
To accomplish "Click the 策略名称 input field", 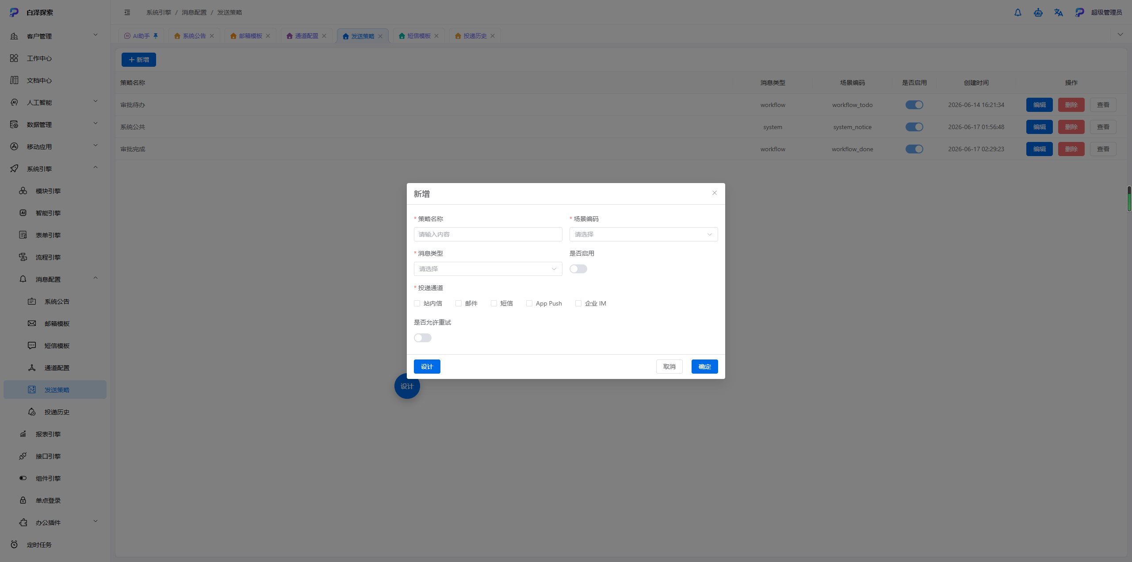I will coord(488,234).
